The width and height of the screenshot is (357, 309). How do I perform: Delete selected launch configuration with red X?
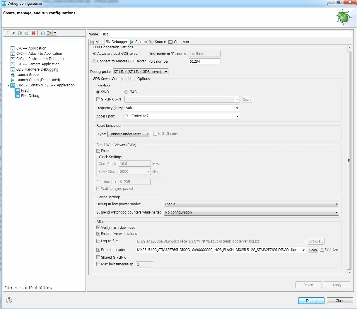click(x=33, y=33)
